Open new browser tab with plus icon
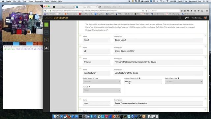The image size is (211, 119). point(123,7)
